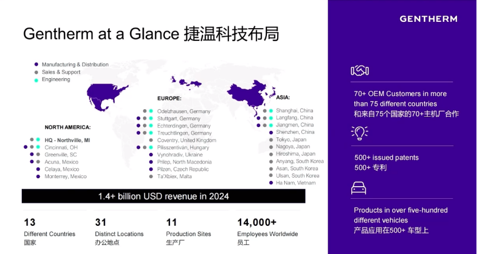
Task: Click 'Langfang, China' entry
Action: 294,118
